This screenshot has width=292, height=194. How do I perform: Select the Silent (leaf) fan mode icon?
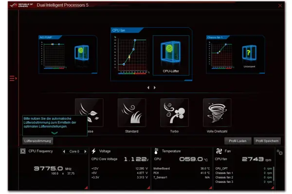(89, 113)
